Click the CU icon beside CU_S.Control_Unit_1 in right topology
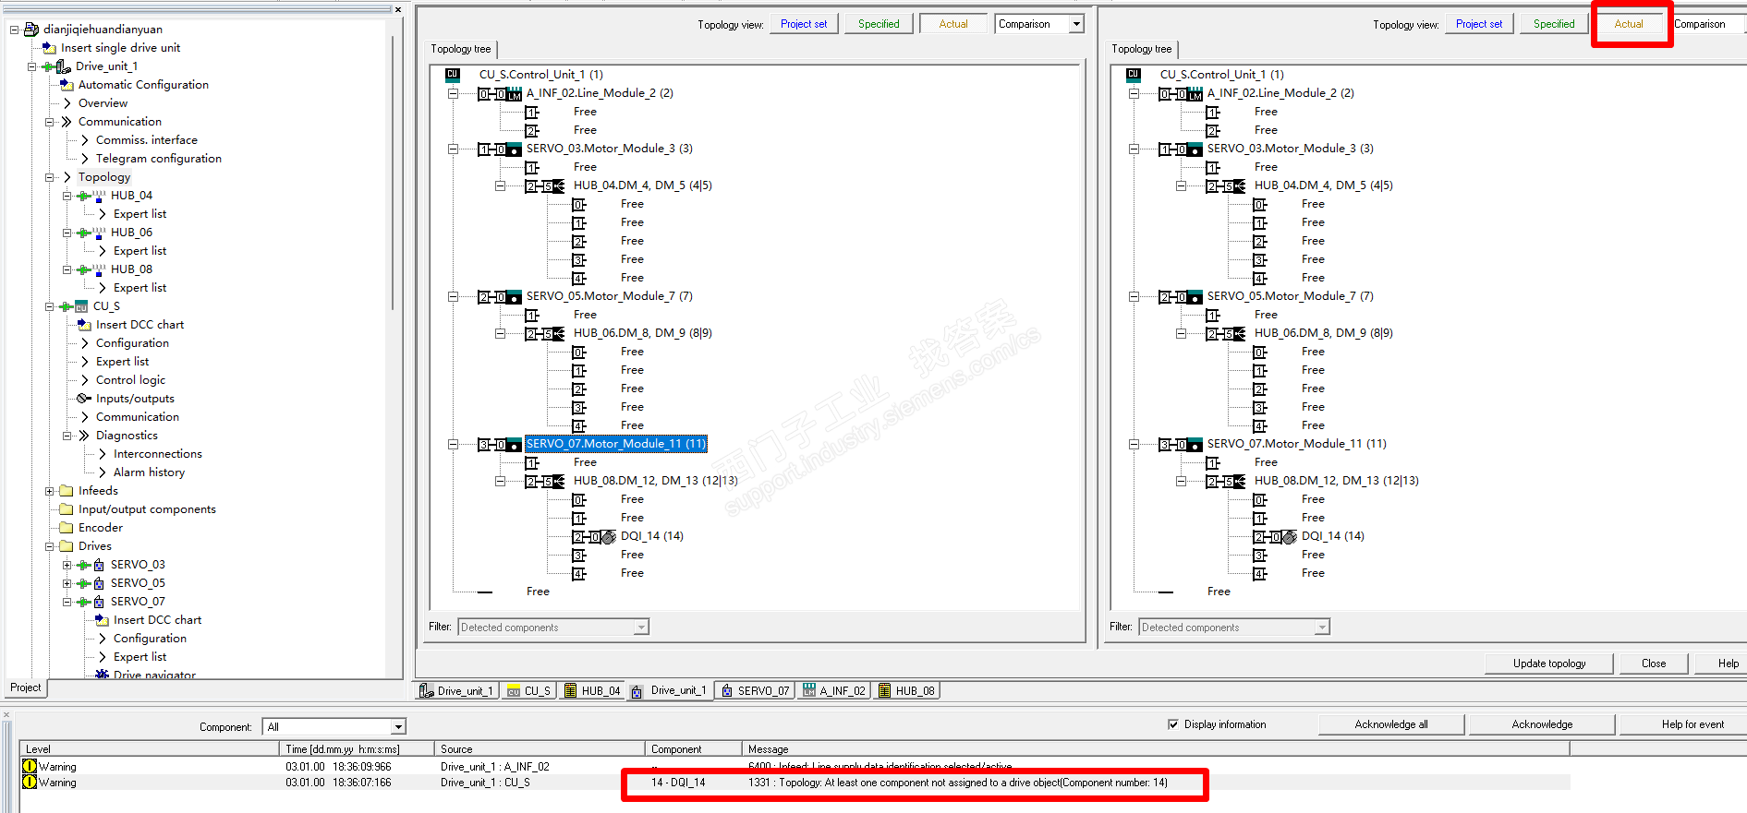The width and height of the screenshot is (1747, 813). pyautogui.click(x=1134, y=75)
